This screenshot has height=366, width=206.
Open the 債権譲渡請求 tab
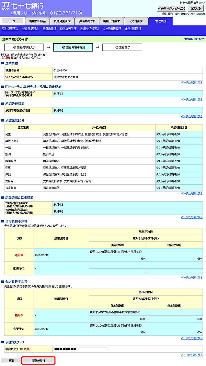[x=87, y=21]
